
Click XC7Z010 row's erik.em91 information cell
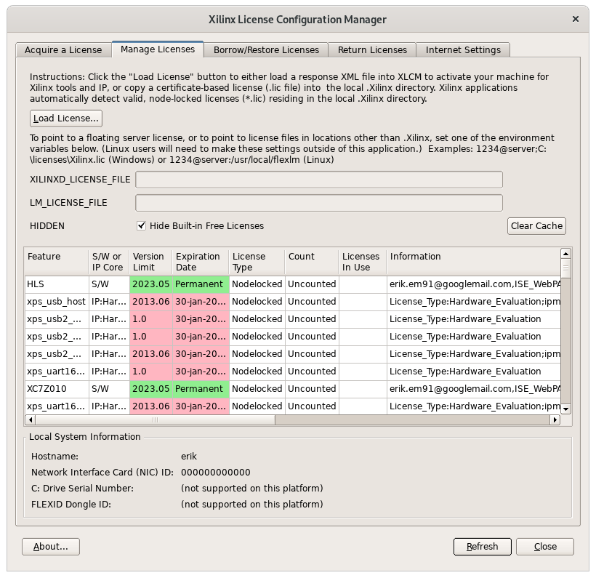[474, 389]
